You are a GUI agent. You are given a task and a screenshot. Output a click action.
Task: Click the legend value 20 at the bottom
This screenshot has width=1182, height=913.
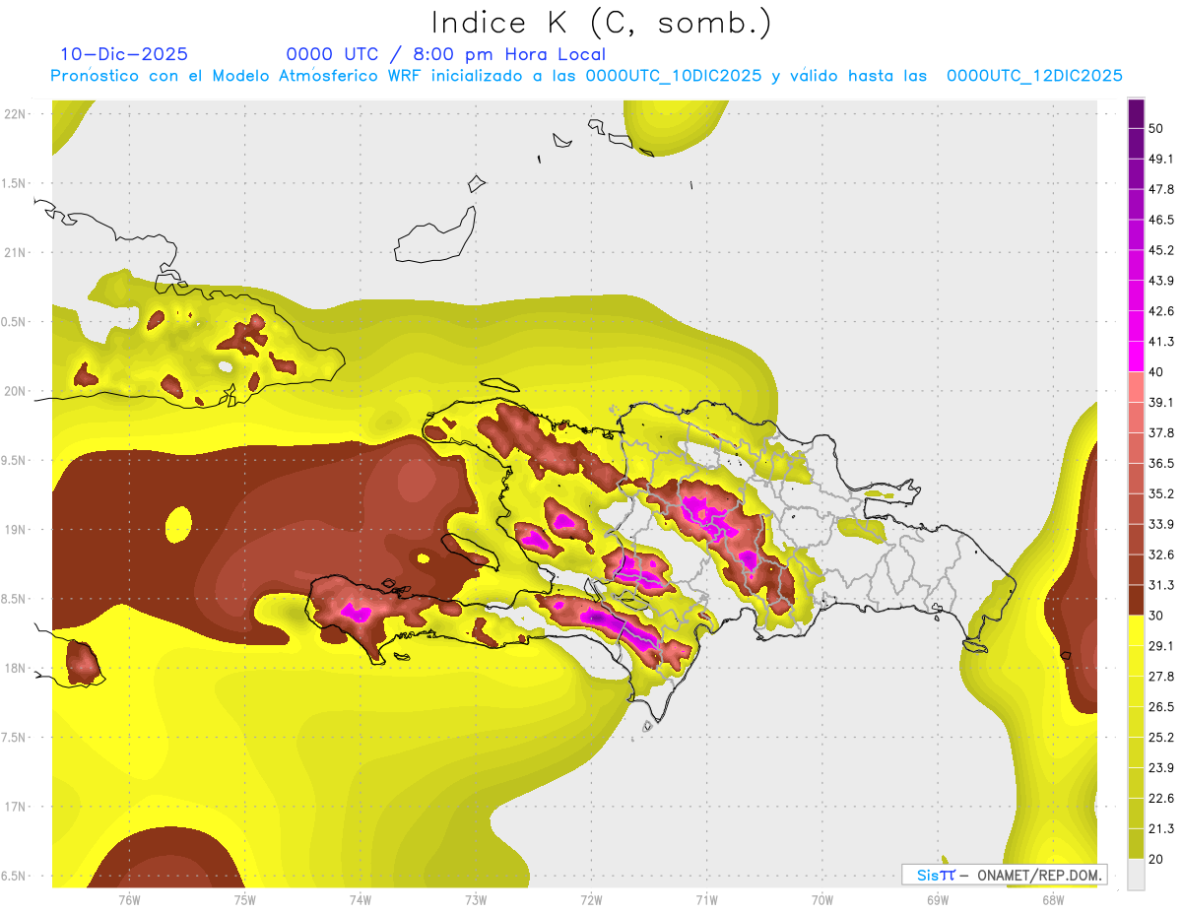coord(1157,859)
